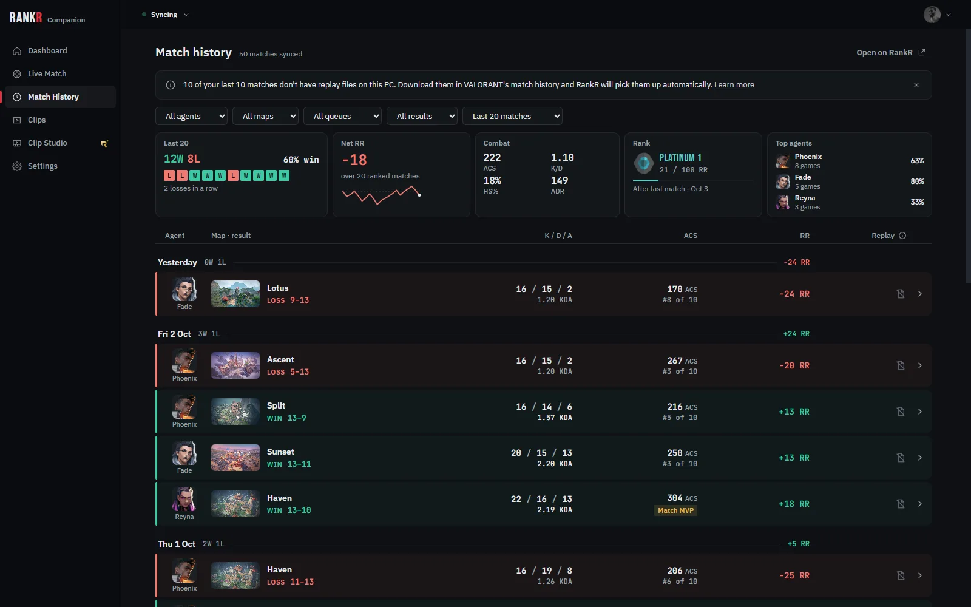The image size is (971, 607).
Task: Click the RANKR Companion logo
Action: click(47, 18)
